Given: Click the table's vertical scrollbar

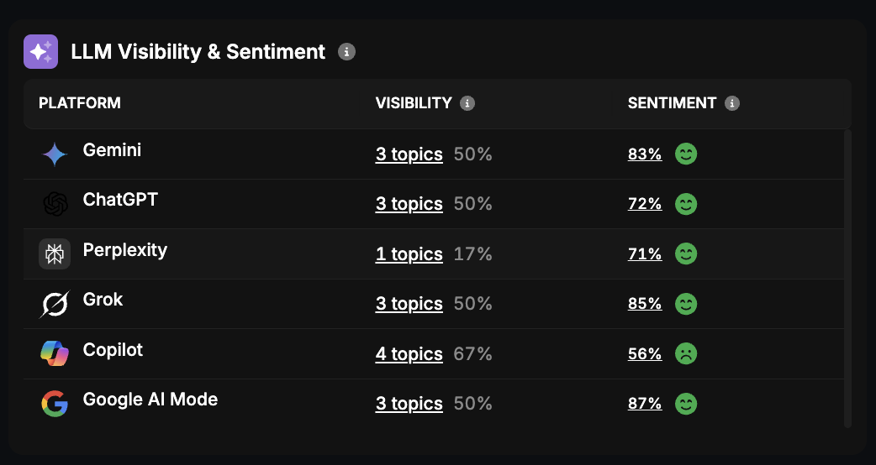Looking at the screenshot, I should [847, 277].
